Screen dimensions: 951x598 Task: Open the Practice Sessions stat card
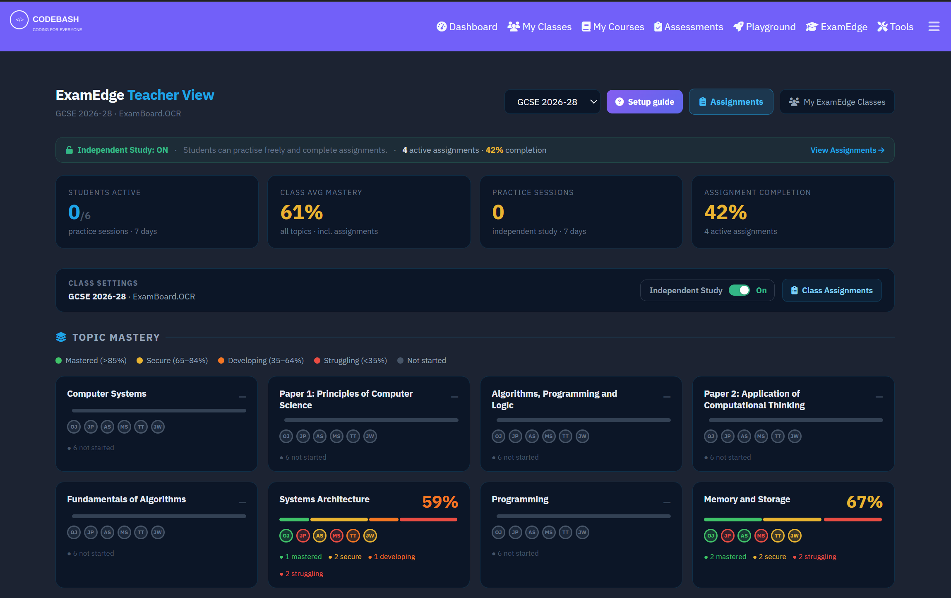pyautogui.click(x=581, y=212)
